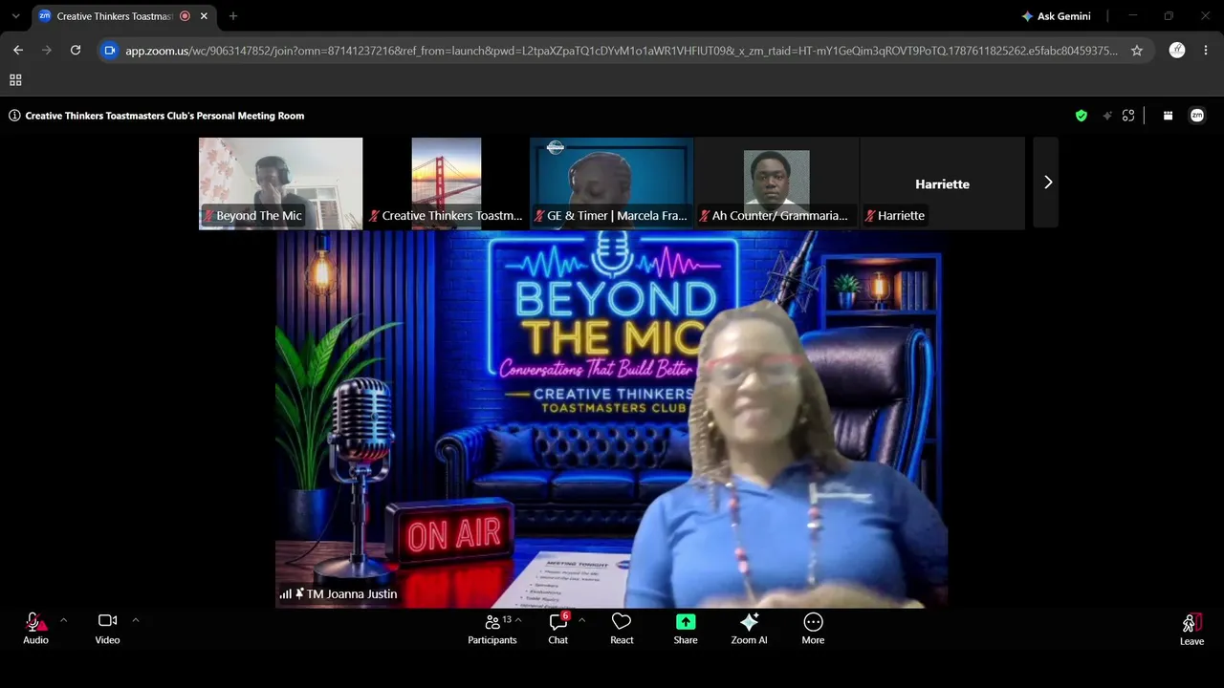Bookmark this page with star icon
The height and width of the screenshot is (688, 1224).
click(x=1137, y=51)
